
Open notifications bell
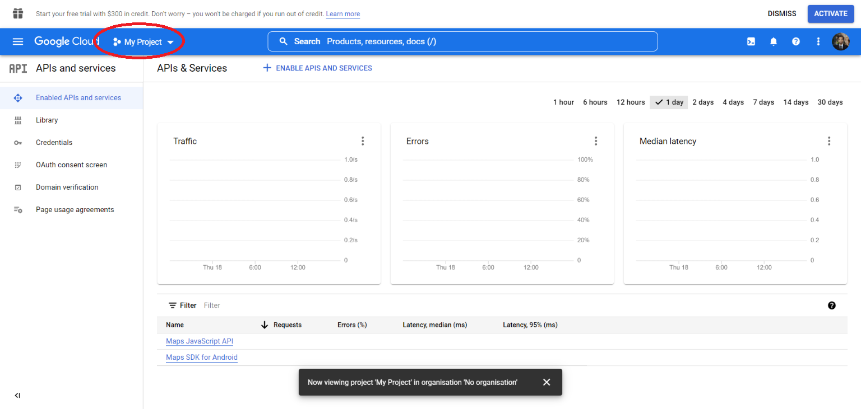(x=774, y=42)
